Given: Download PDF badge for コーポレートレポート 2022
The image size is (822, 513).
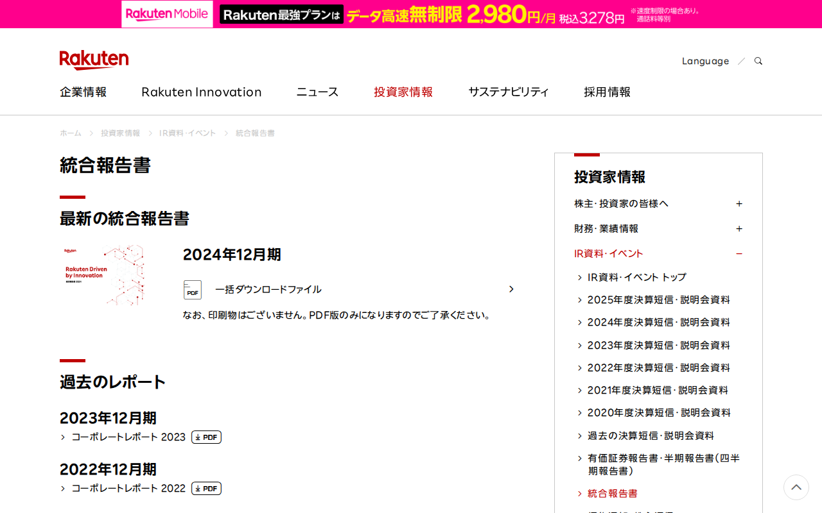Looking at the screenshot, I should (206, 489).
